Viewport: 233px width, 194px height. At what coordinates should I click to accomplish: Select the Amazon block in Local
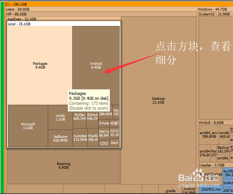pyautogui.click(x=104, y=123)
